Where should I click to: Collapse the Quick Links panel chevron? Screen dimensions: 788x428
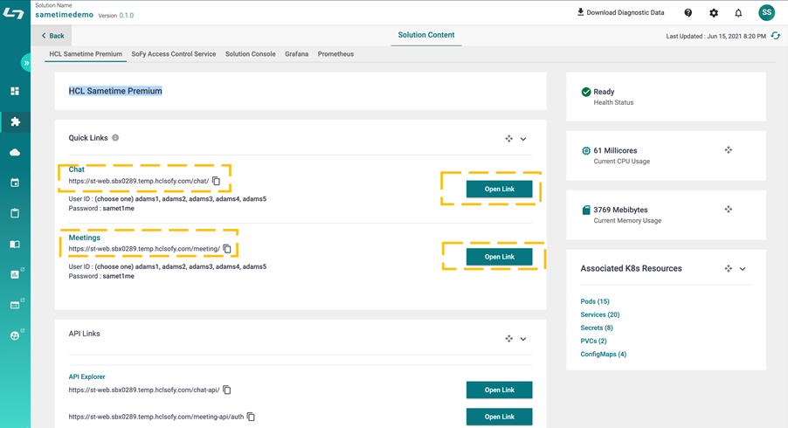pyautogui.click(x=523, y=139)
